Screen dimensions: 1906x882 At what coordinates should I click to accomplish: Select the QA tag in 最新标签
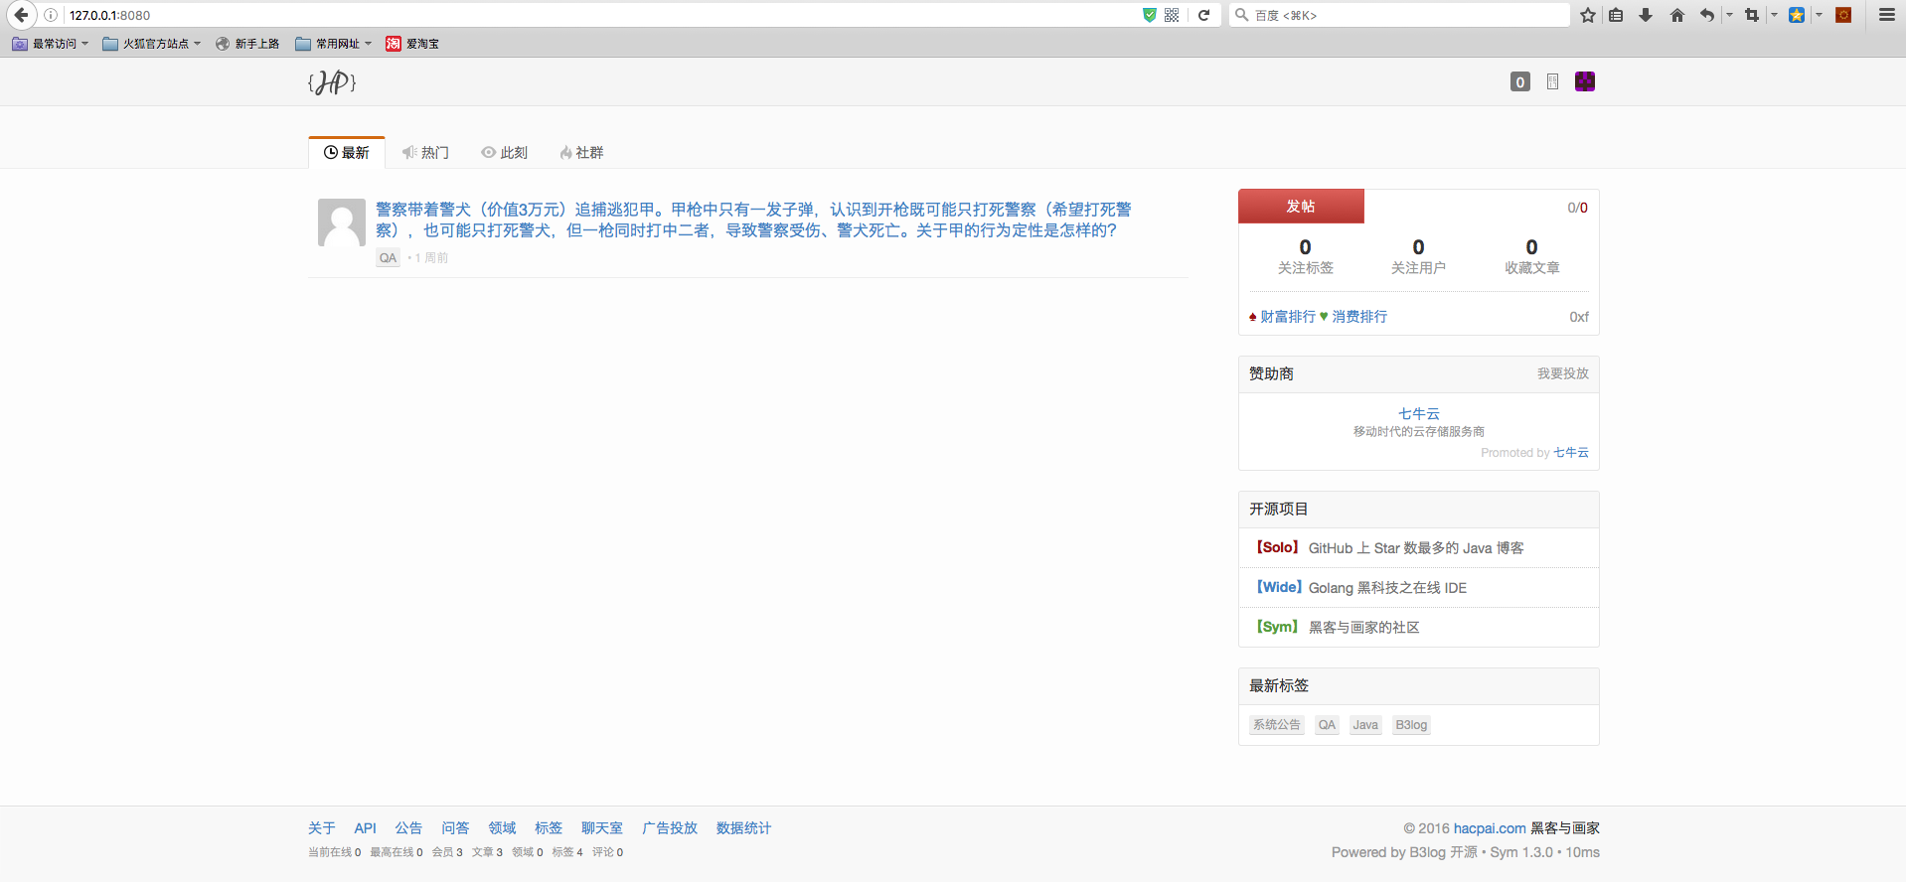tap(1327, 725)
